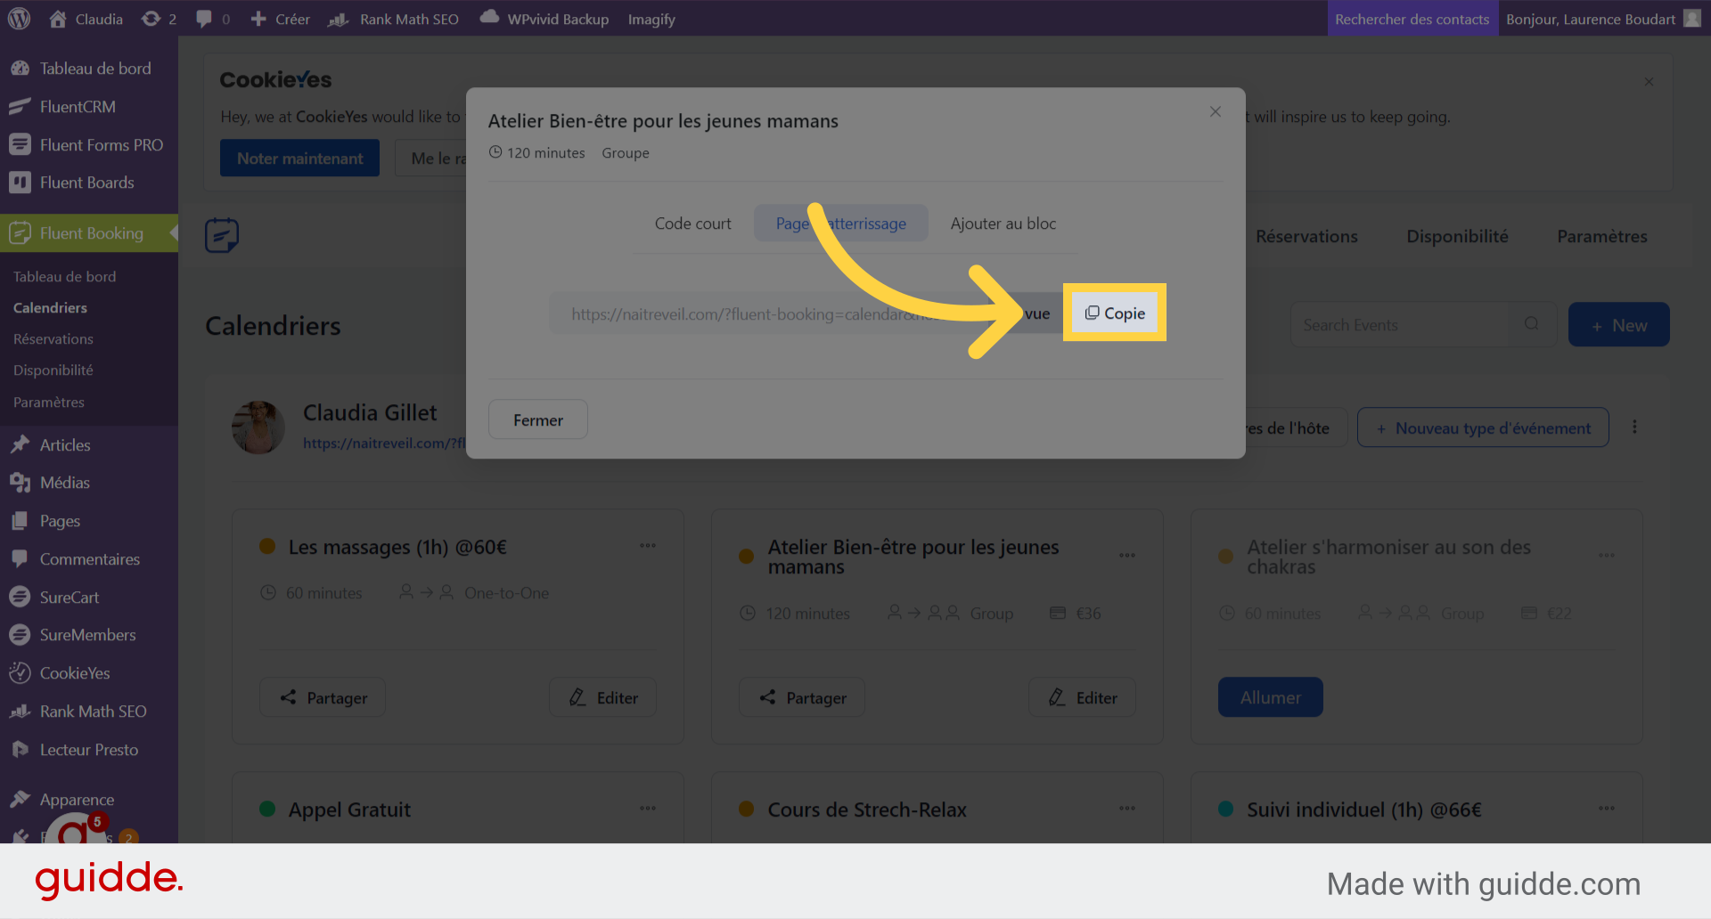Open the three-dot menu beside Nouveau type d'événement
The width and height of the screenshot is (1711, 919).
click(x=1634, y=427)
